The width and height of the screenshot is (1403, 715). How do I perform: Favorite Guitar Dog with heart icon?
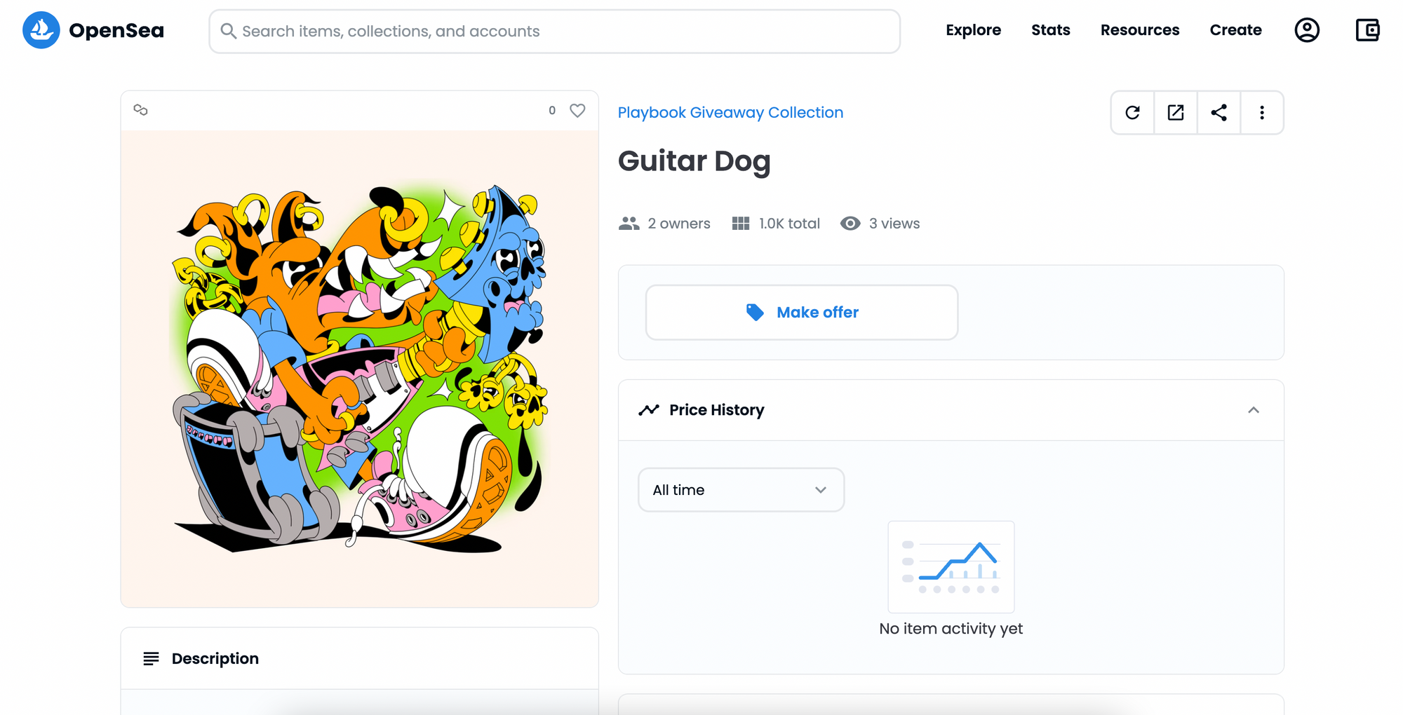coord(577,111)
